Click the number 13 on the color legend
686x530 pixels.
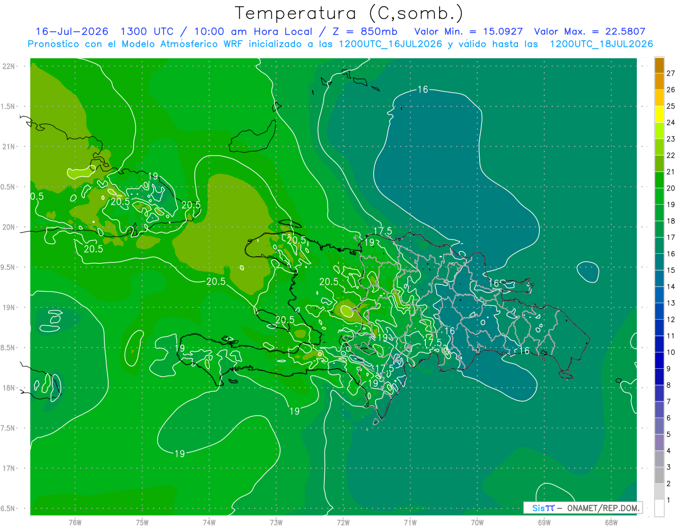tap(671, 303)
